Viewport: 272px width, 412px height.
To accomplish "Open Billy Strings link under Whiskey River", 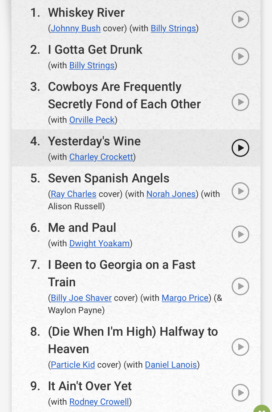I will (x=173, y=28).
